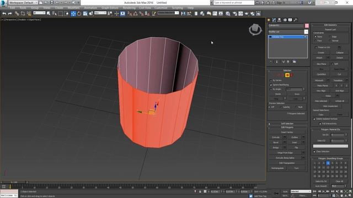Expand the Soft Selection rollout

[x=287, y=124]
